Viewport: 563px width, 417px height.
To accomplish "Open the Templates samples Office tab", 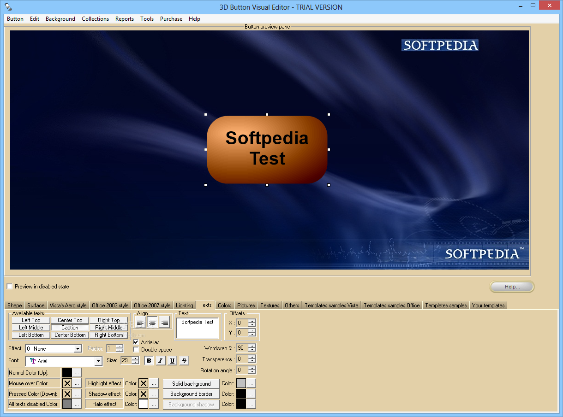I will coord(391,305).
